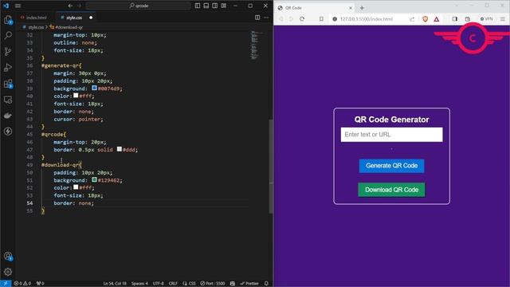Screen dimensions: 510x287
Task: Click the Ln 54, Col 18 status item
Action: 115,284
